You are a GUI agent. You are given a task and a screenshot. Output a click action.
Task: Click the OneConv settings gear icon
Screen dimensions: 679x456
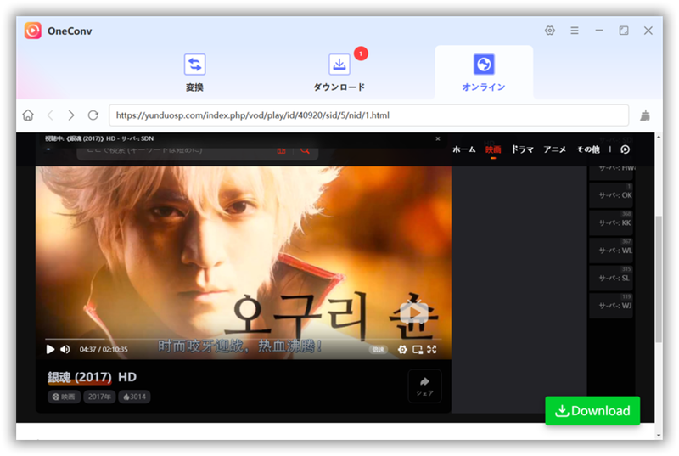point(549,31)
